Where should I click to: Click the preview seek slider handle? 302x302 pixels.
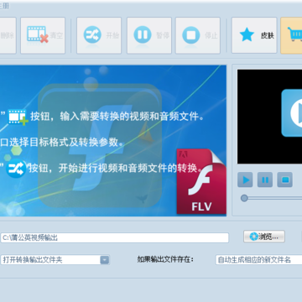pos(244,198)
